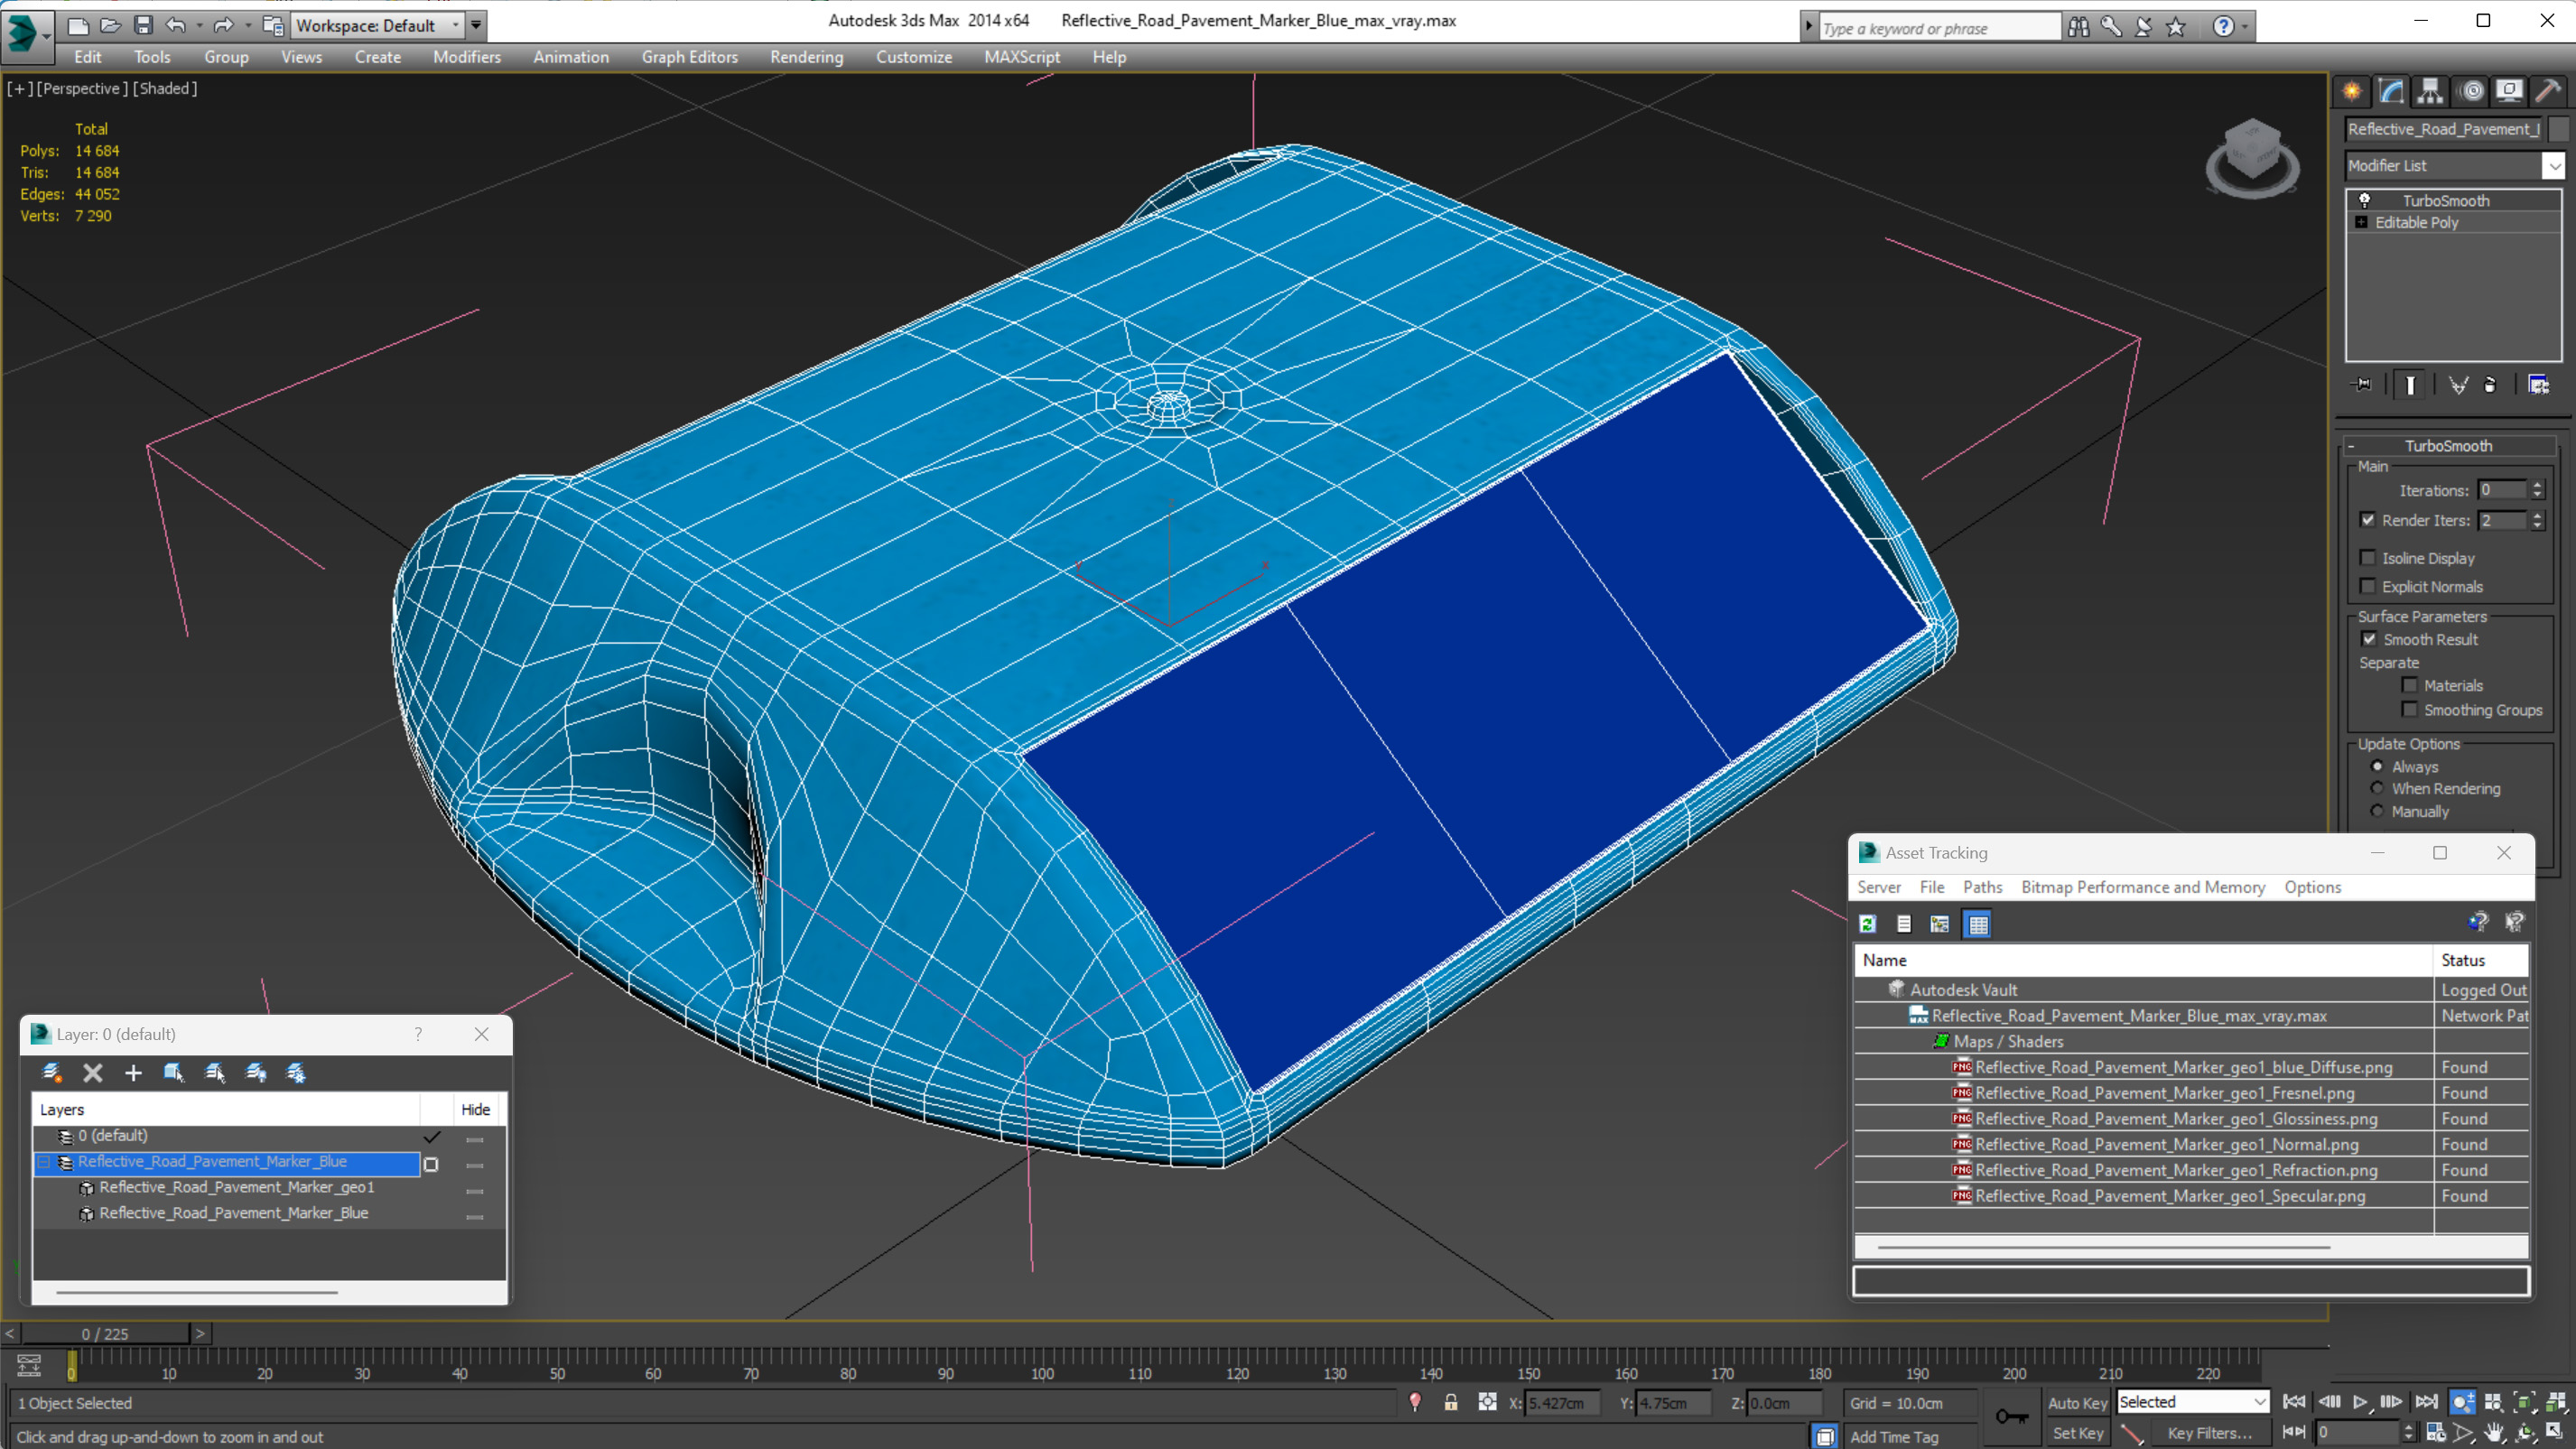
Task: Open Configure Modifier Sets icon
Action: [2538, 384]
